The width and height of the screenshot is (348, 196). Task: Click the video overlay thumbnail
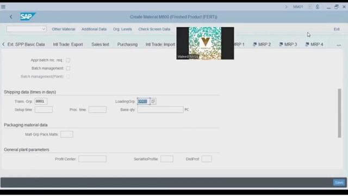point(205,44)
